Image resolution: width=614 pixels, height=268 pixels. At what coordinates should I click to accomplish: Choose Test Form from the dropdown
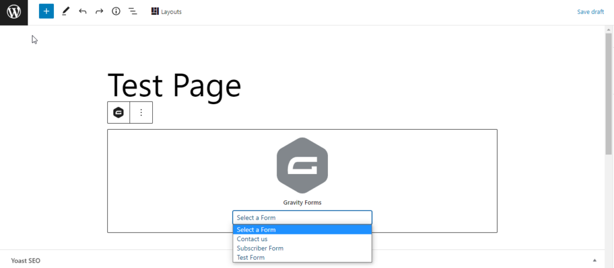302,257
